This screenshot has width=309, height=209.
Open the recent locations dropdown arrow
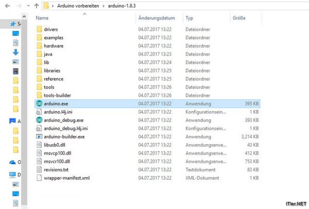(28, 6)
